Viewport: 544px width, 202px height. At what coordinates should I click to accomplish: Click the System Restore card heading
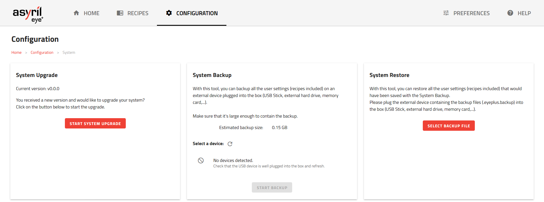pyautogui.click(x=389, y=75)
